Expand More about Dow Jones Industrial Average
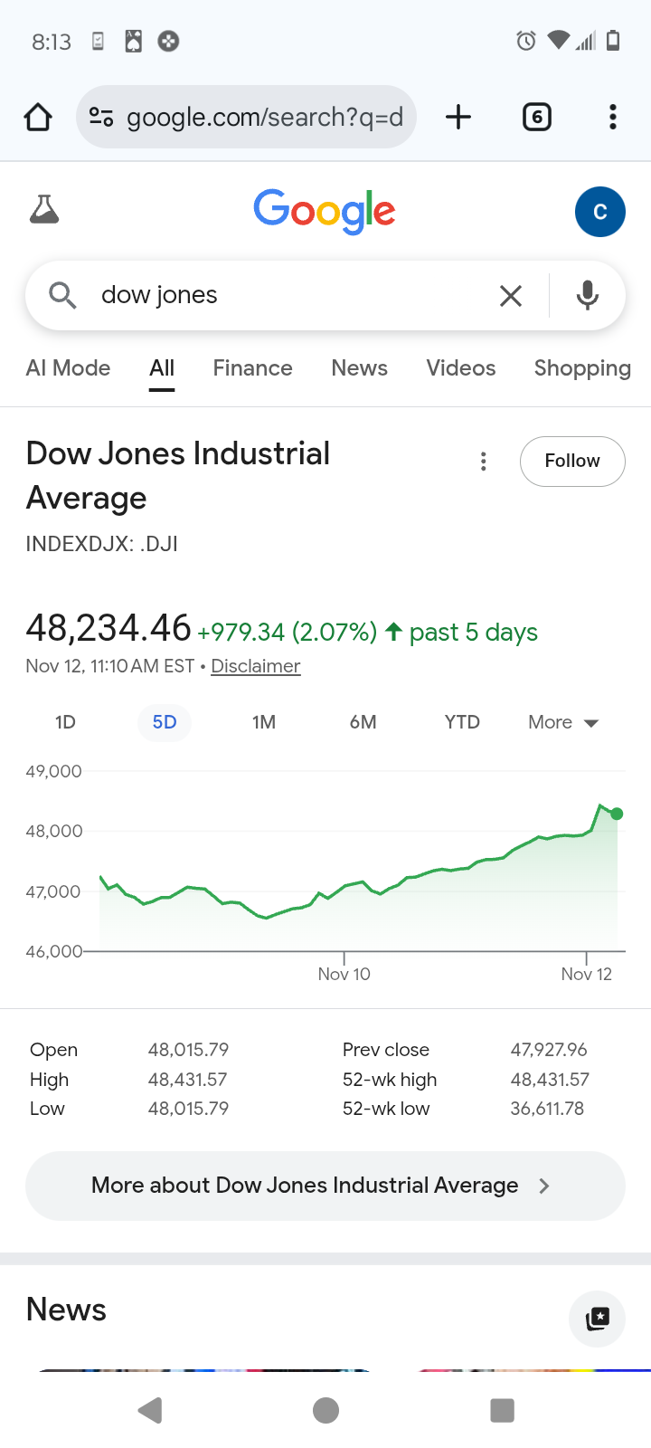651x1448 pixels. pos(325,1186)
